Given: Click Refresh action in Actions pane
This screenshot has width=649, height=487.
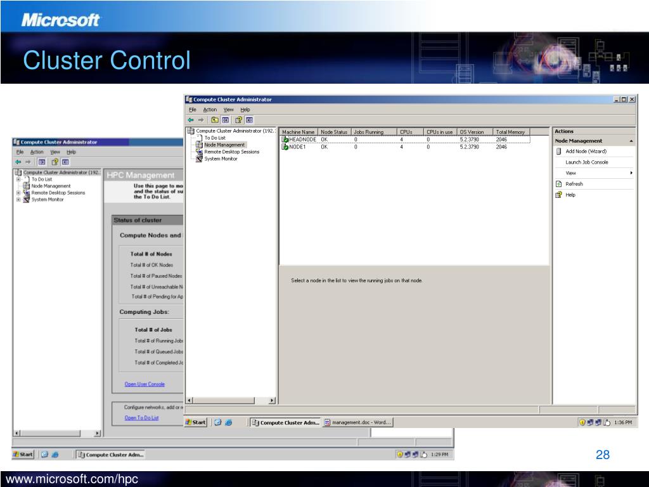Looking at the screenshot, I should click(574, 184).
